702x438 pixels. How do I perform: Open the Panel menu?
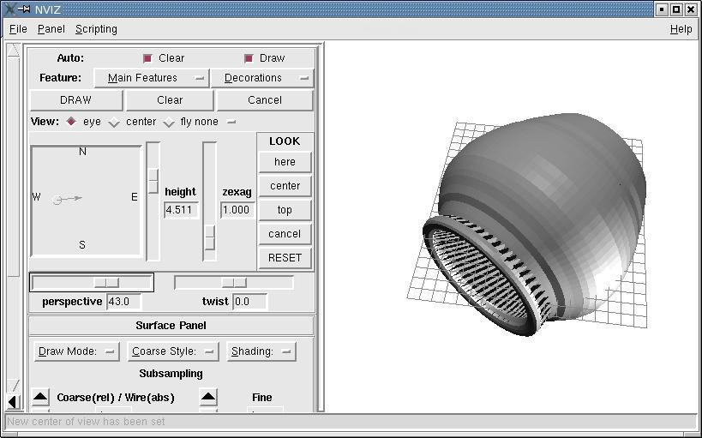pyautogui.click(x=51, y=29)
